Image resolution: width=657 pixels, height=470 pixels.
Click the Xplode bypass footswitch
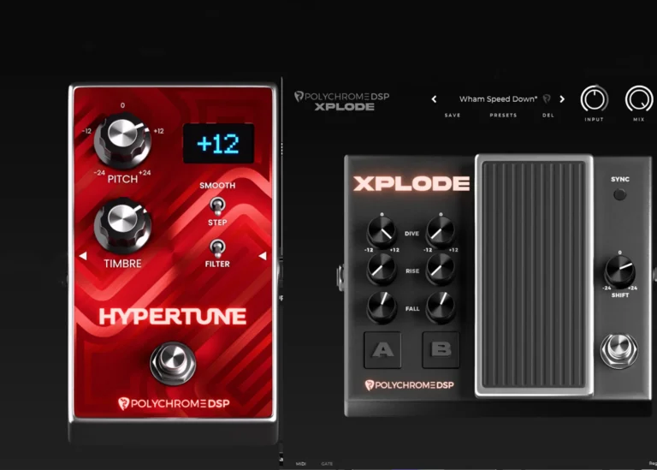619,350
